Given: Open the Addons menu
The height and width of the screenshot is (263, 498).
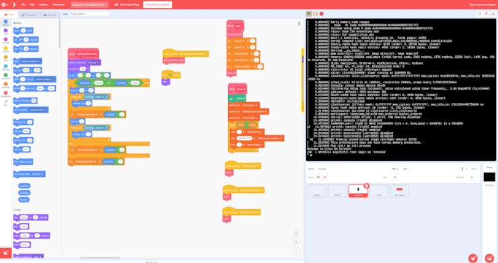Looking at the screenshot, I should 43,5.
